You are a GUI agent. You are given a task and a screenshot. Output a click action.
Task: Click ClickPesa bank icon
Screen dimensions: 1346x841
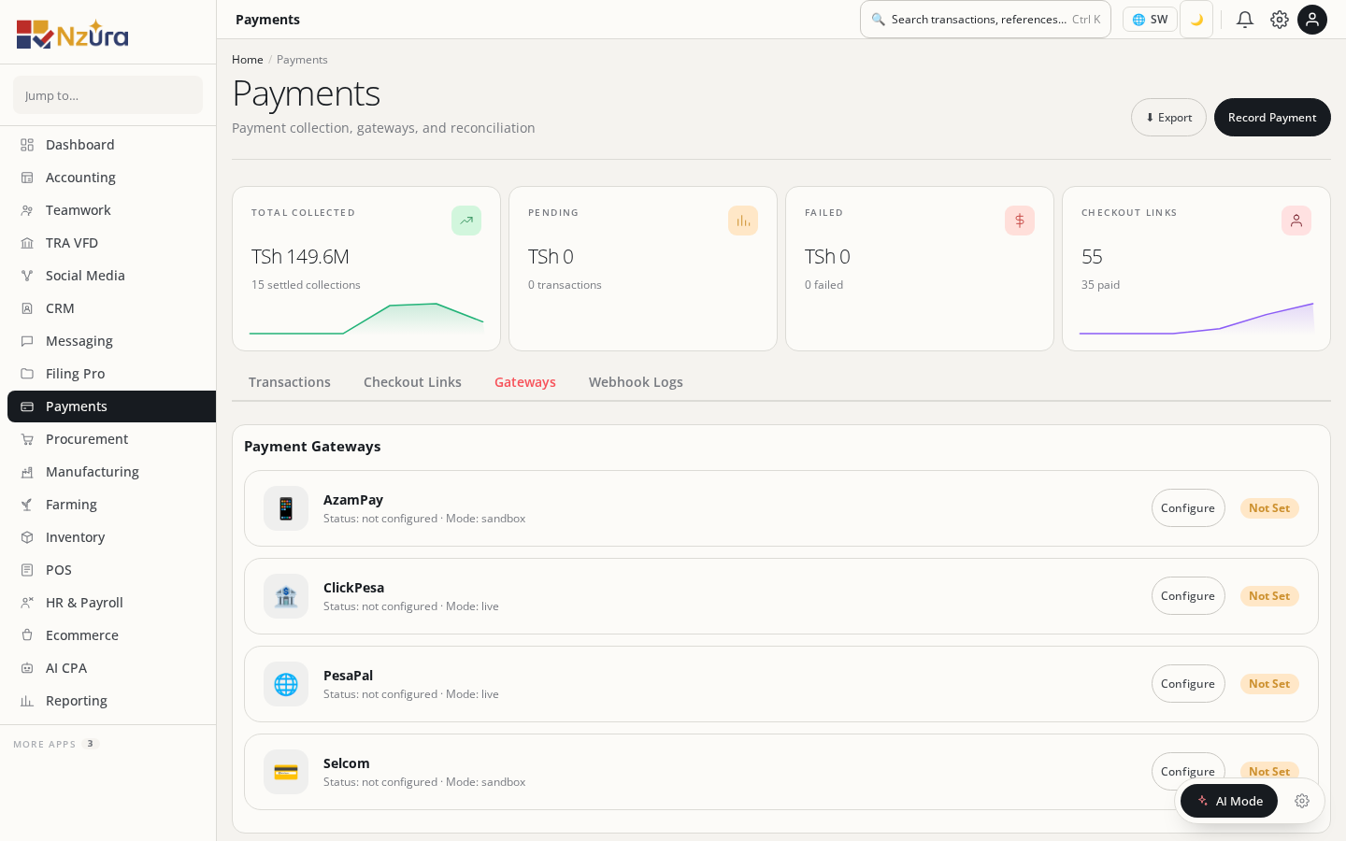[x=286, y=596]
